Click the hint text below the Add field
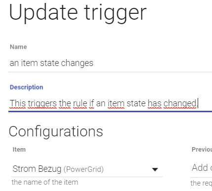Image resolution: width=212 pixels, height=191 pixels. (x=201, y=183)
